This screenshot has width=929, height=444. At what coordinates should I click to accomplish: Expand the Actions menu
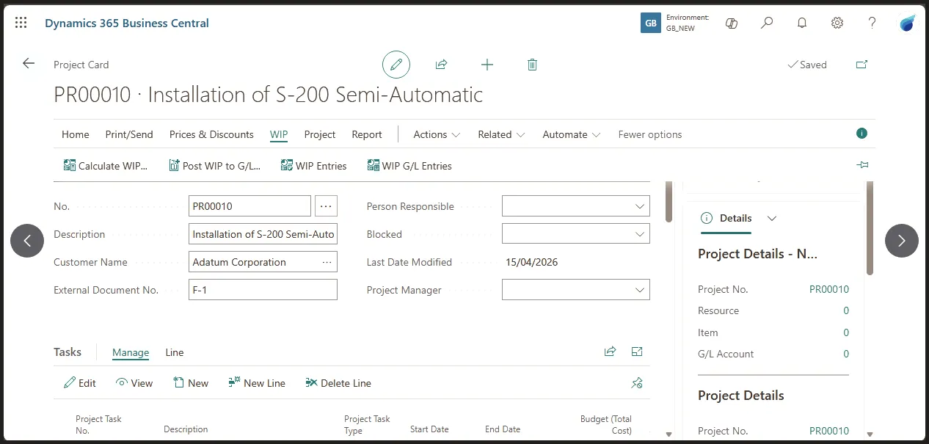click(x=437, y=134)
